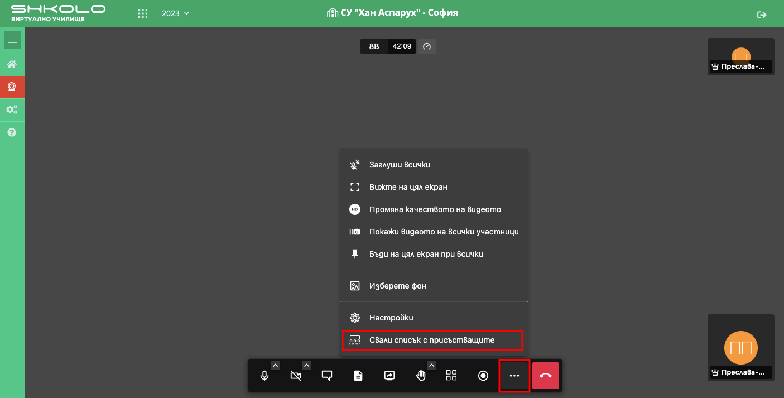The height and width of the screenshot is (398, 784).
Task: Click the gear icon beside "Настройки"
Action: (355, 318)
